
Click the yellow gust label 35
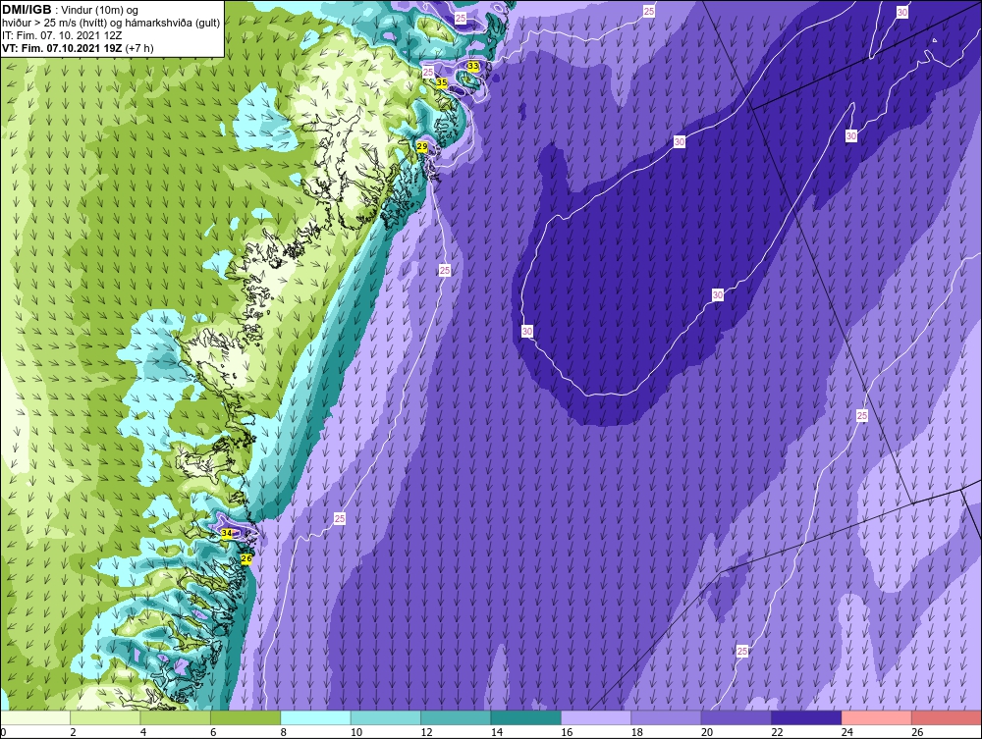[442, 82]
